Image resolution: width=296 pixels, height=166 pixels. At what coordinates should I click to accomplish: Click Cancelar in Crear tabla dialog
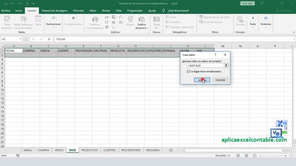click(x=220, y=80)
